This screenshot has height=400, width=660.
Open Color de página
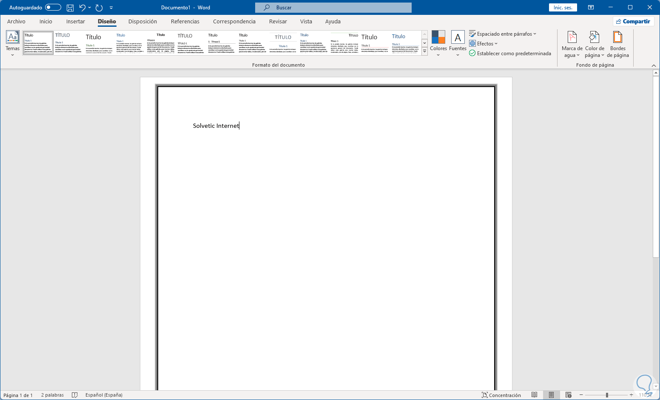pos(595,44)
